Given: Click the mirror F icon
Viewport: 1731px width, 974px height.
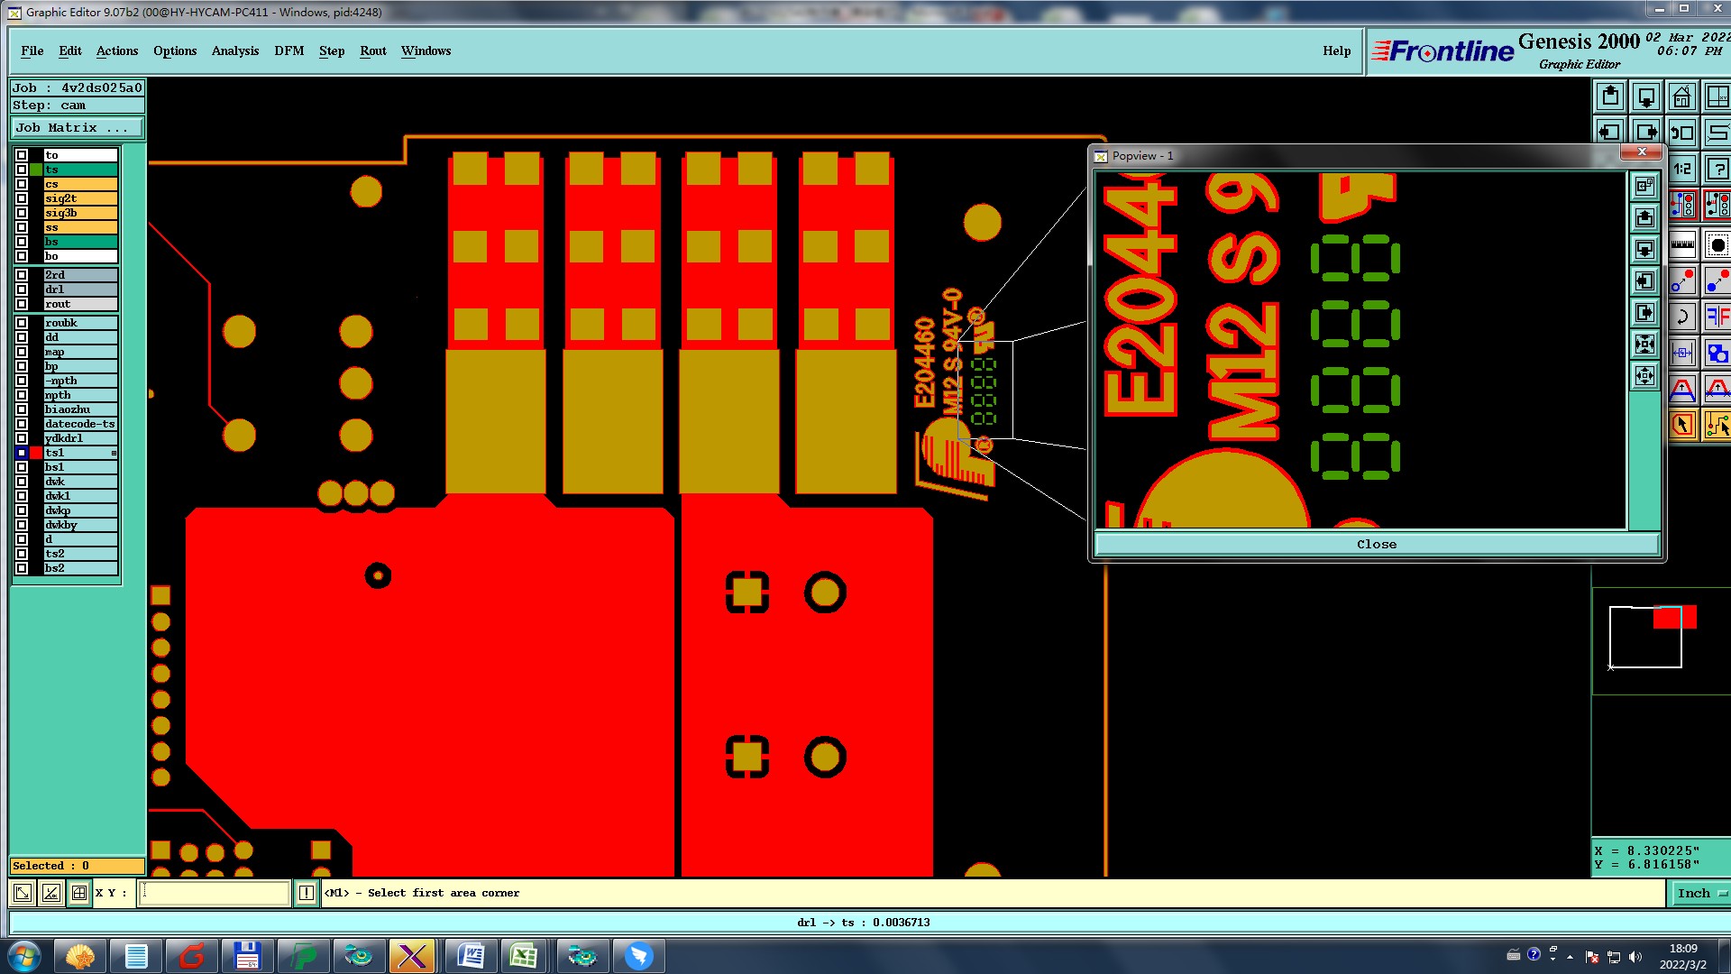Looking at the screenshot, I should point(1717,317).
